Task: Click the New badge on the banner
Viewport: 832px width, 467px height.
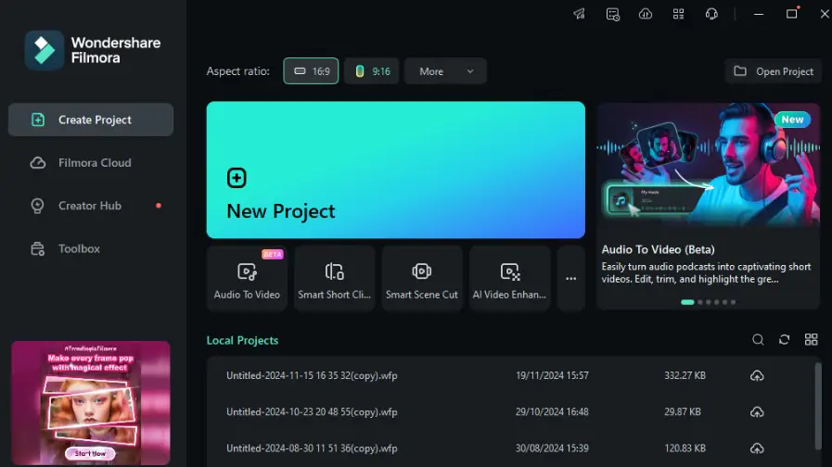Action: coord(792,120)
